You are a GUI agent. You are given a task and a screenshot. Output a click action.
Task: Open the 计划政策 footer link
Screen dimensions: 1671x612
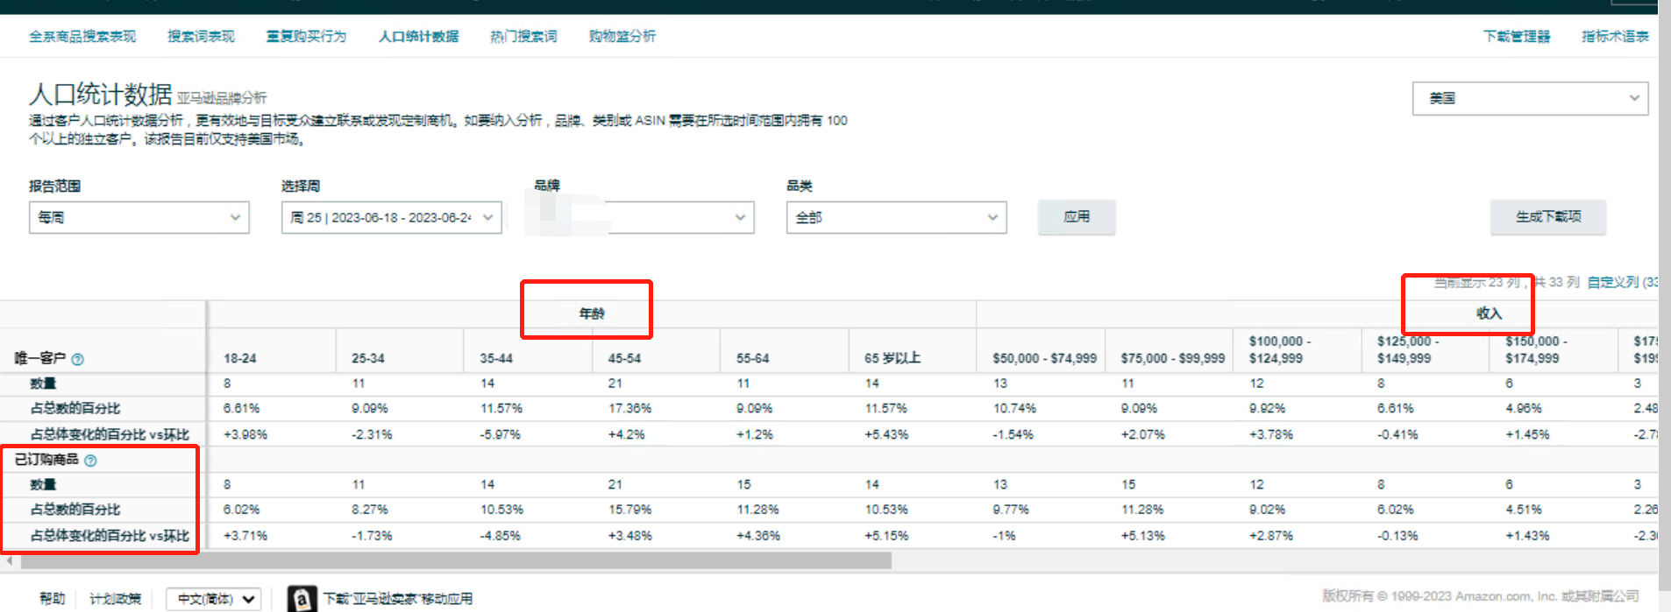[x=116, y=599]
